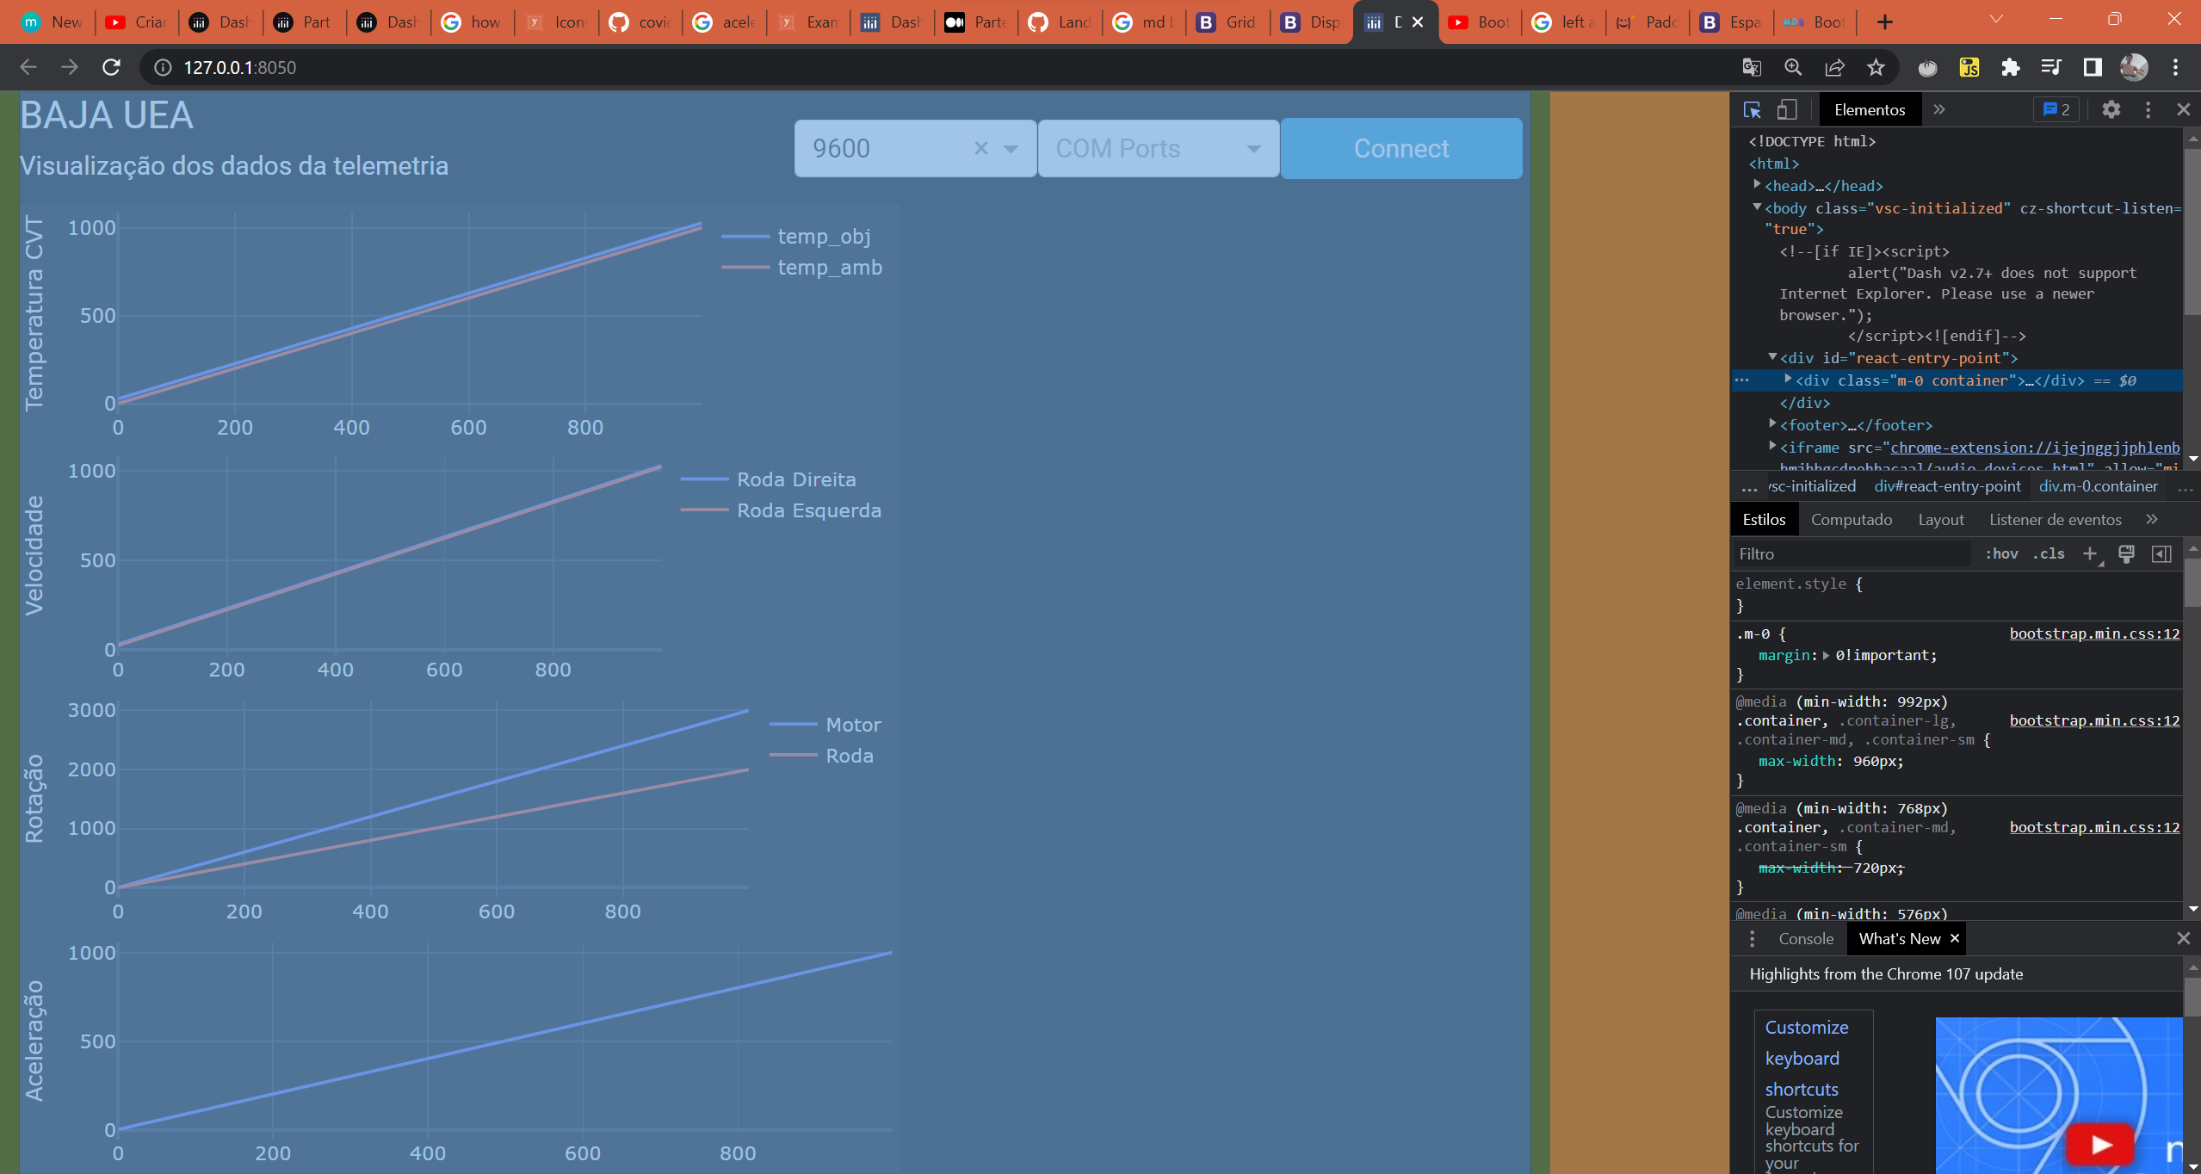
Task: Toggle the temp_amb trace in legend
Action: pos(802,267)
